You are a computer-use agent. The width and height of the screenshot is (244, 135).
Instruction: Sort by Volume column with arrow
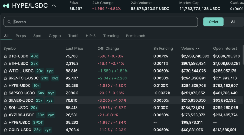point(190,49)
